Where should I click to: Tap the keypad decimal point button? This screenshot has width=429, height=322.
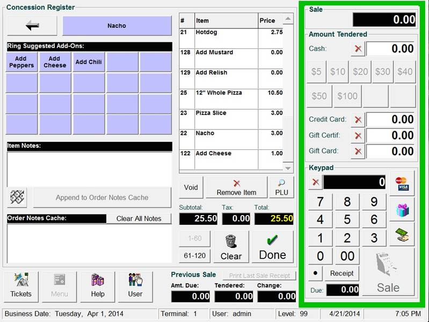coord(315,273)
